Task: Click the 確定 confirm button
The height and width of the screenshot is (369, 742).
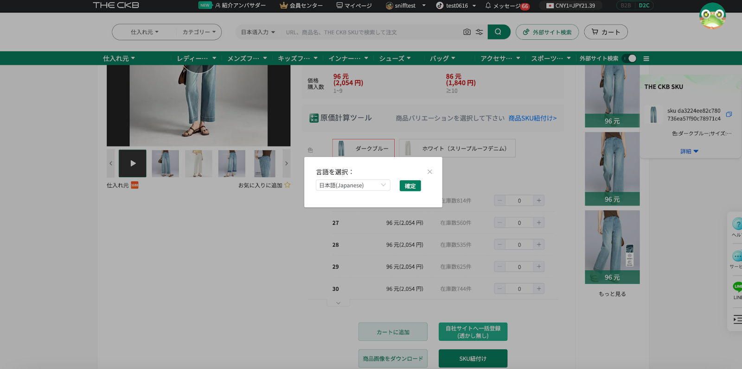Action: point(410,186)
